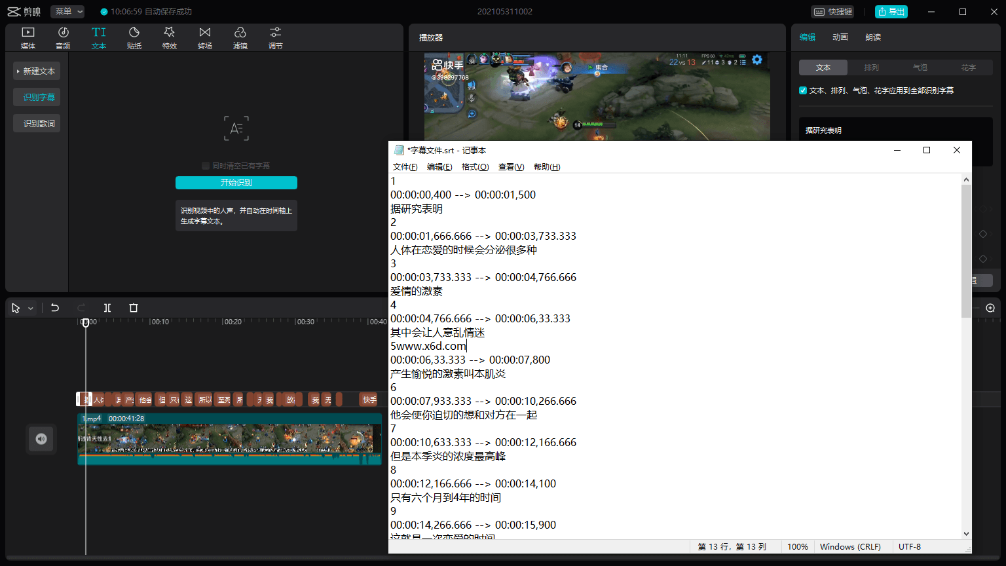1006x566 pixels.
Task: Open the 转场 transitions panel
Action: coord(204,37)
